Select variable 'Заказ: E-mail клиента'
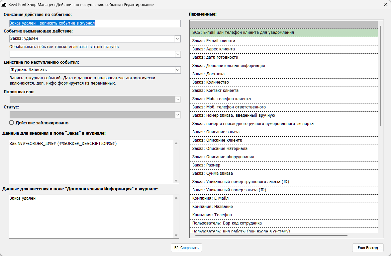Image resolution: width=391 pixels, height=256 pixels. (x=284, y=41)
